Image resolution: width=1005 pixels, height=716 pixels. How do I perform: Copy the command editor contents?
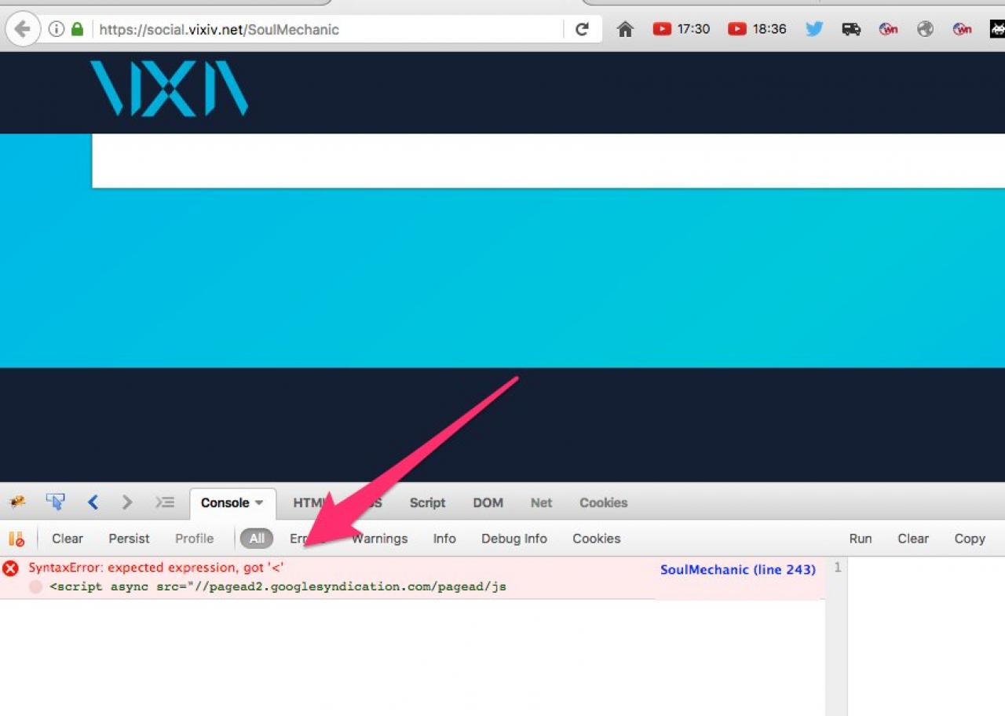970,539
